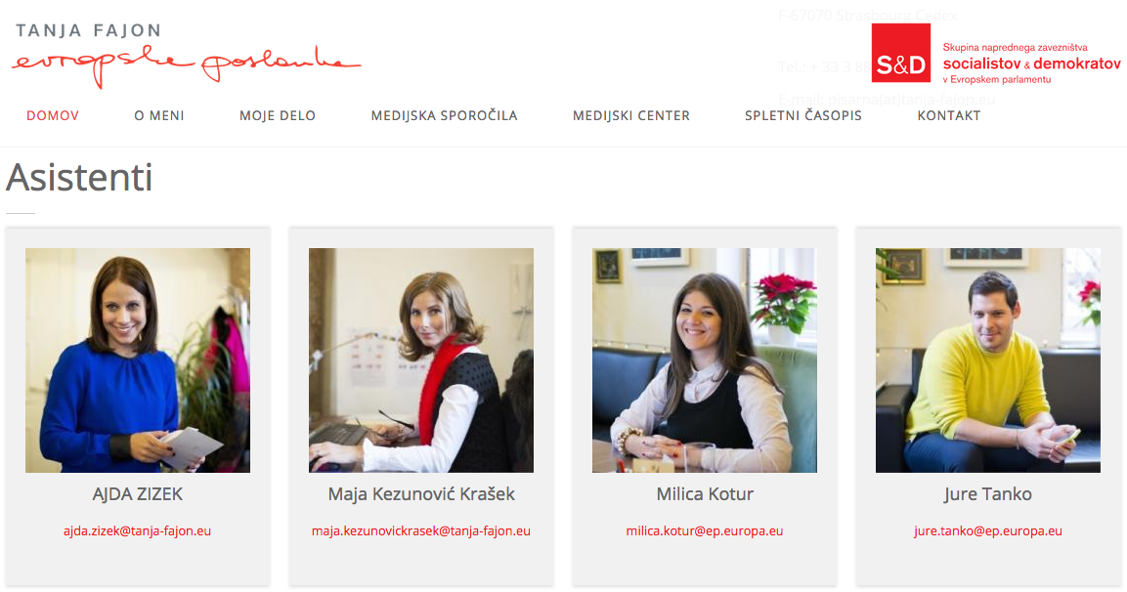
Task: Click the maja.kezunovickrasek@tanja-fajon.eu email link
Action: click(x=421, y=530)
